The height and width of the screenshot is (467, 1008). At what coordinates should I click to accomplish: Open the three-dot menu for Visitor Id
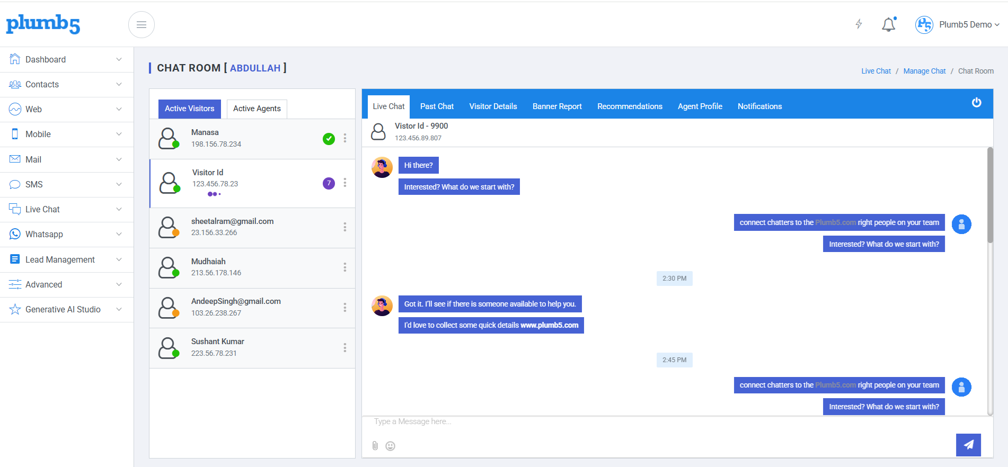tap(345, 183)
